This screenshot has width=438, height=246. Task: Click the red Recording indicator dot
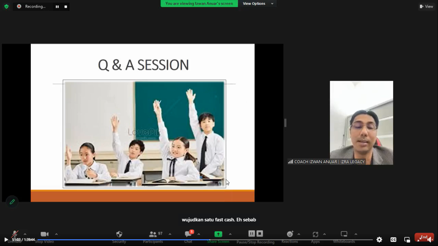19,6
